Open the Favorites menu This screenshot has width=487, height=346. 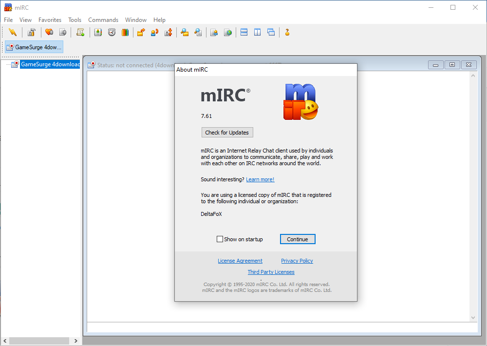pos(50,20)
